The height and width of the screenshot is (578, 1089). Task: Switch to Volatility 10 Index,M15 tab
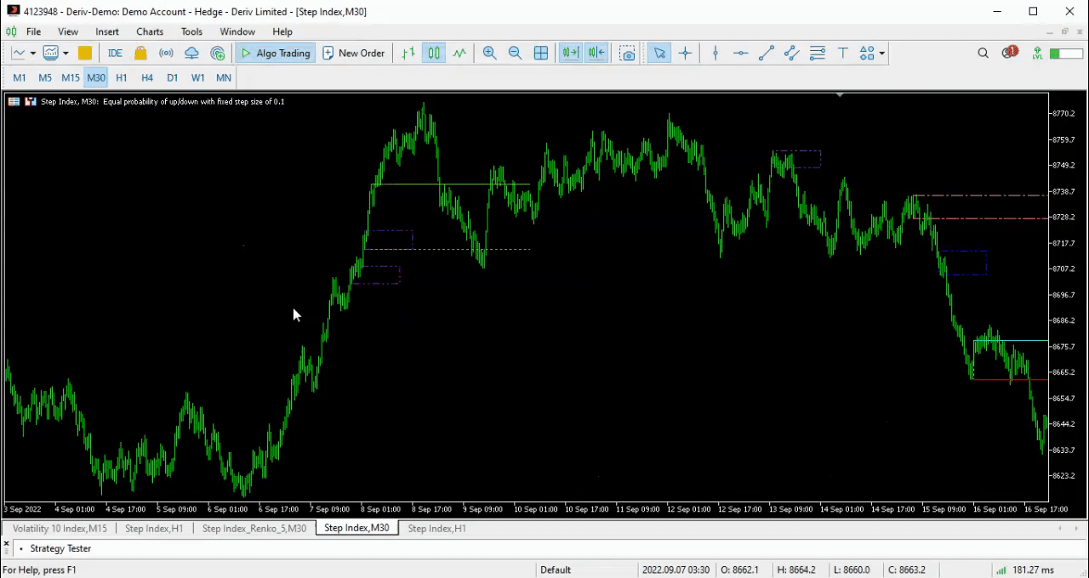[x=60, y=528]
